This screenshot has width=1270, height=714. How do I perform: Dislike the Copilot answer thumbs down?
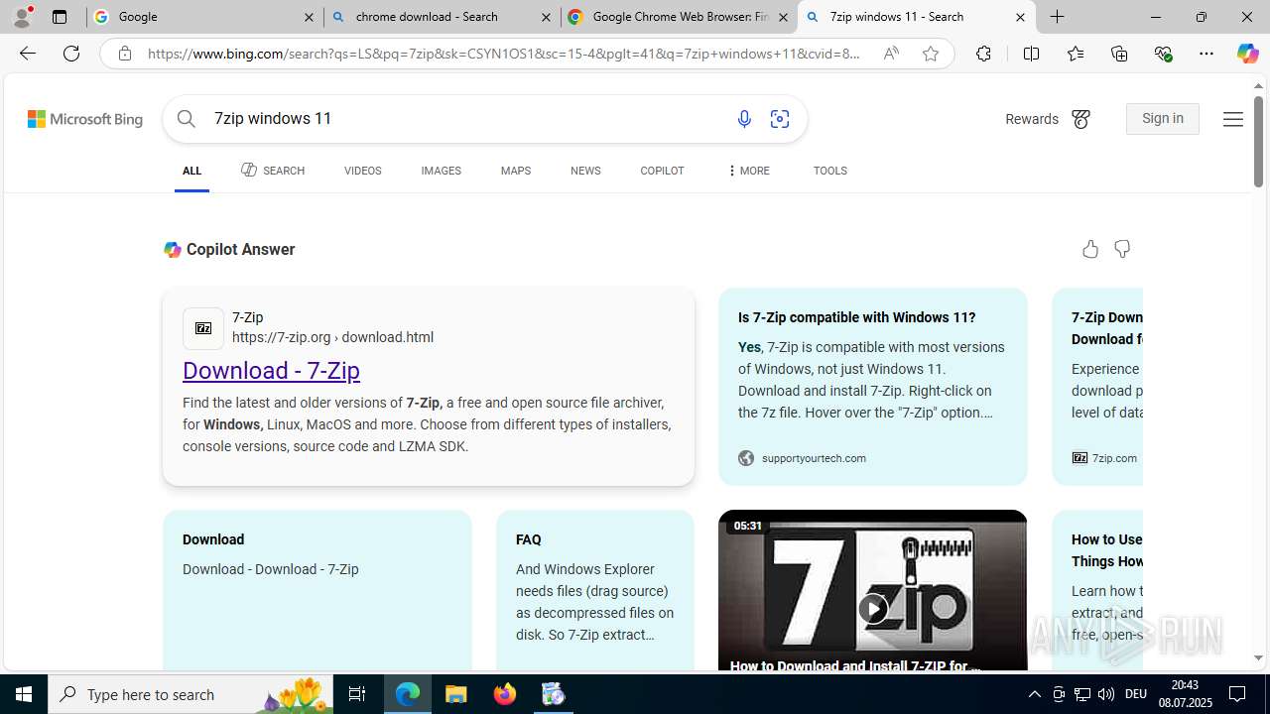tap(1122, 249)
